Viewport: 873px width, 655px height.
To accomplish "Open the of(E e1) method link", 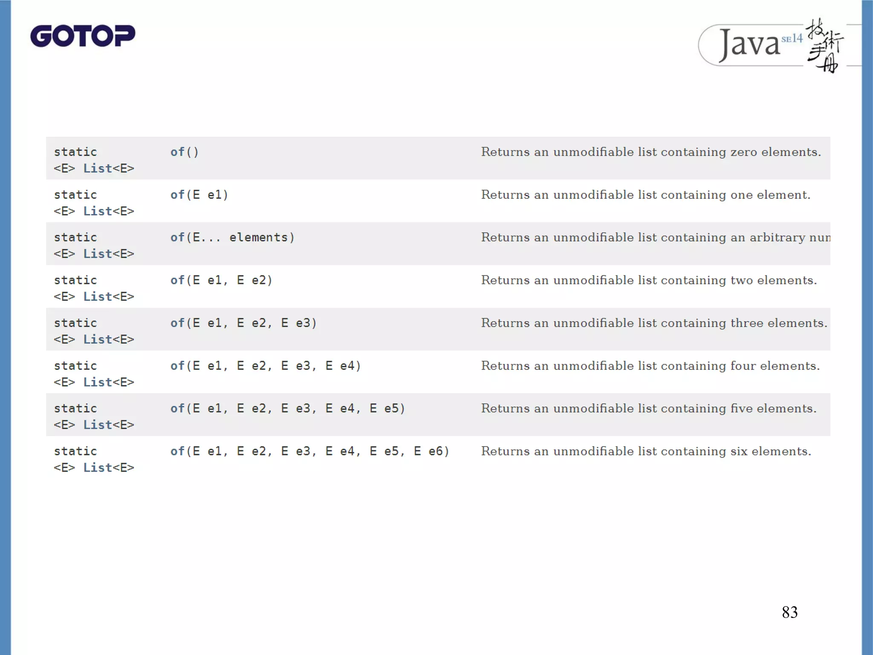I will coord(177,195).
